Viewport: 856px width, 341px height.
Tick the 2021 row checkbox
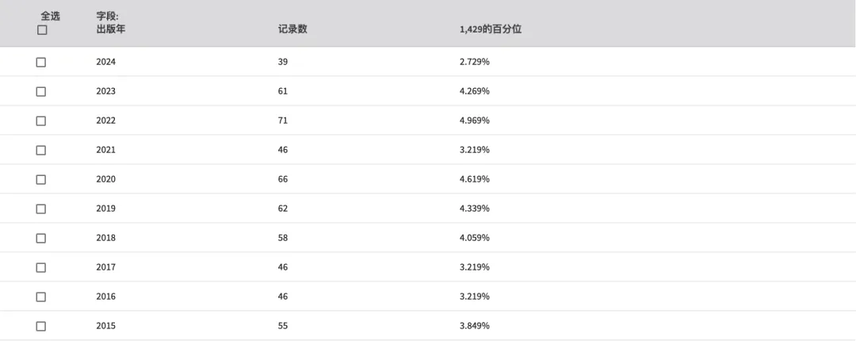(41, 151)
